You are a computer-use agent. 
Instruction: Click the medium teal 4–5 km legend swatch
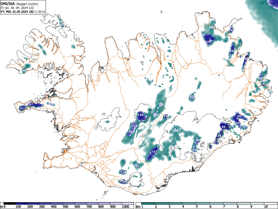(x=189, y=203)
